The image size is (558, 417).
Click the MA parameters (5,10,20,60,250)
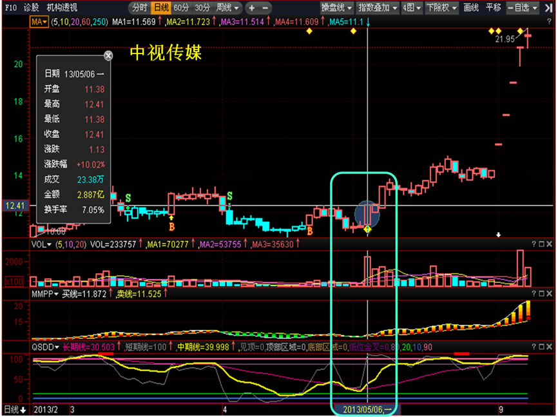(79, 22)
